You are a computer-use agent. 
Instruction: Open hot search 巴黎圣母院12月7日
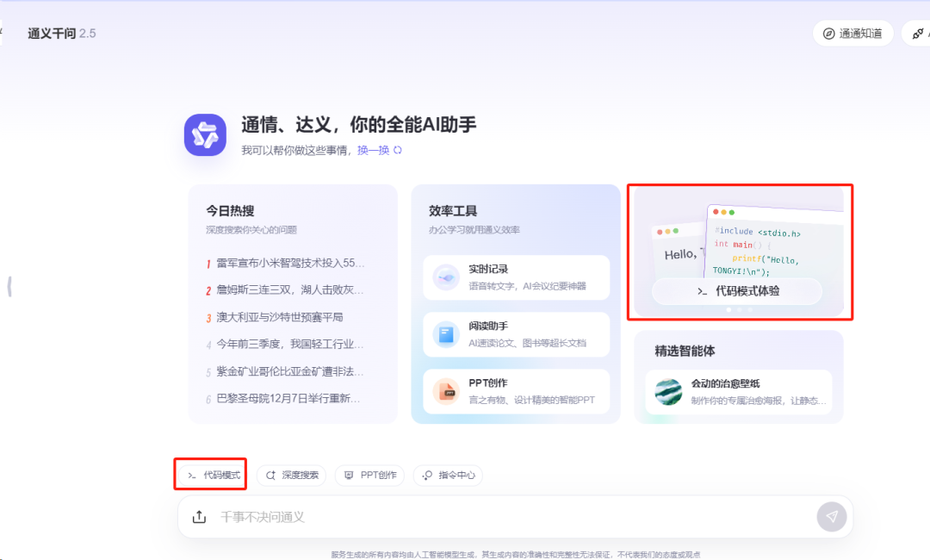click(x=288, y=399)
